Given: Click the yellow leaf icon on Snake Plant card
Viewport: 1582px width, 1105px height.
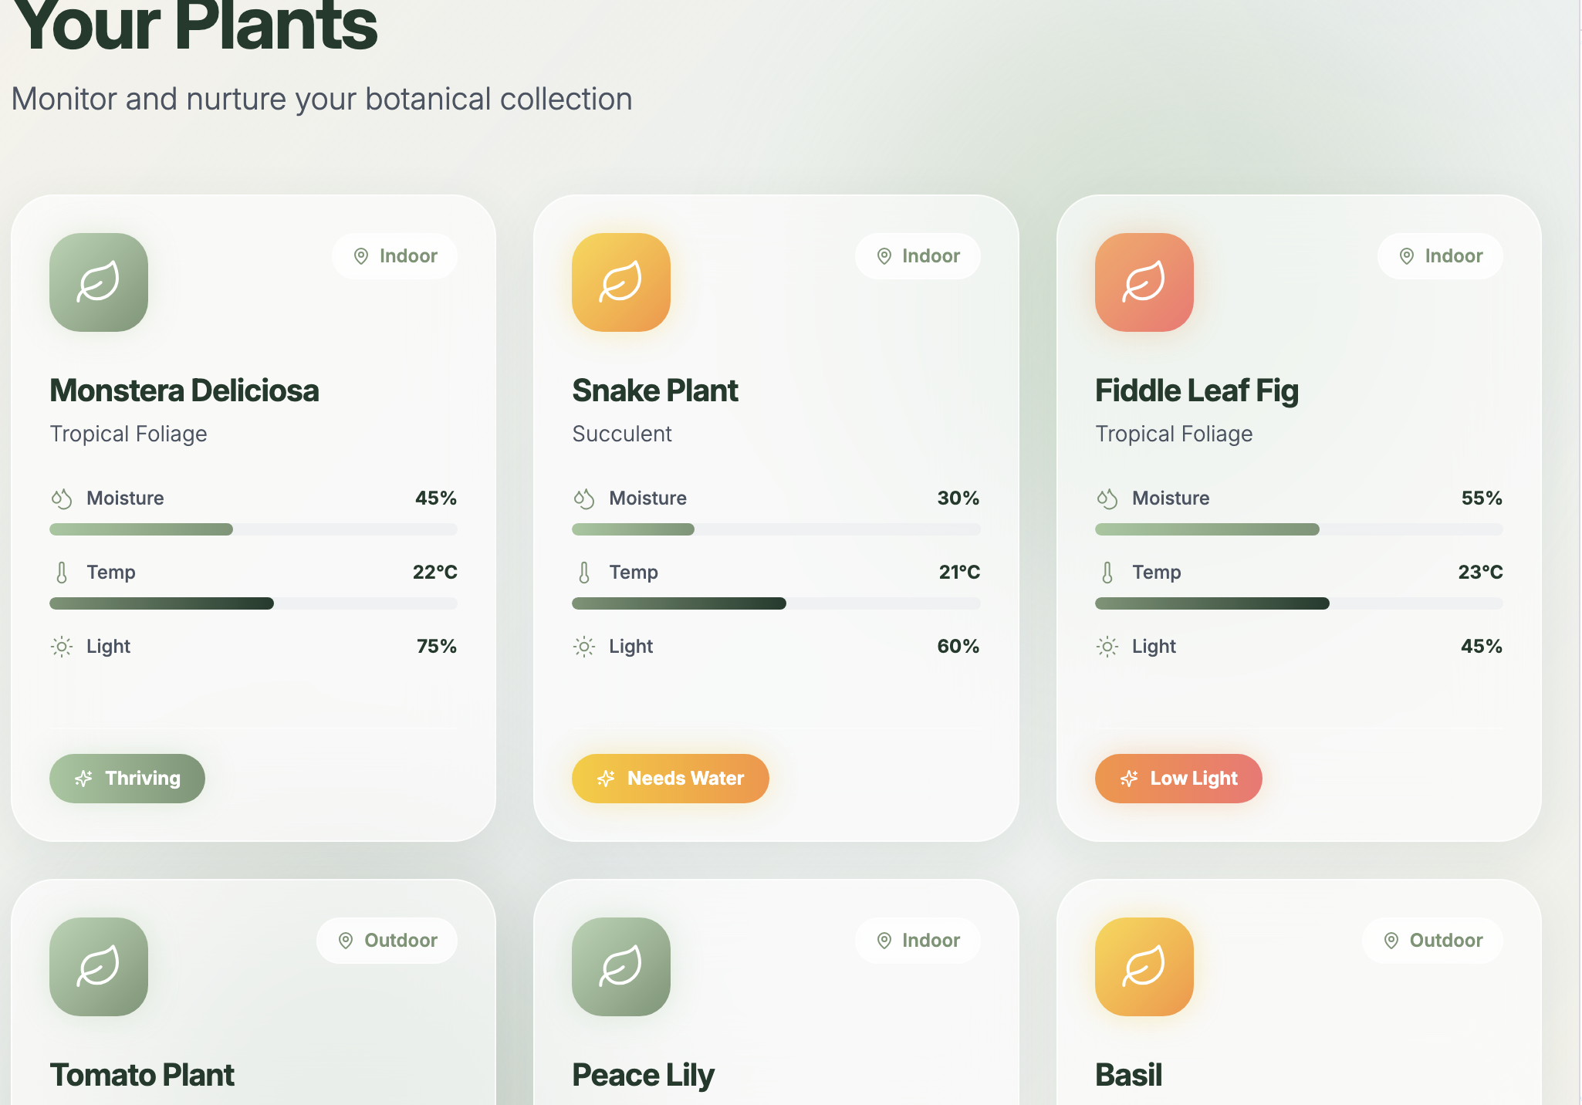Looking at the screenshot, I should point(621,282).
